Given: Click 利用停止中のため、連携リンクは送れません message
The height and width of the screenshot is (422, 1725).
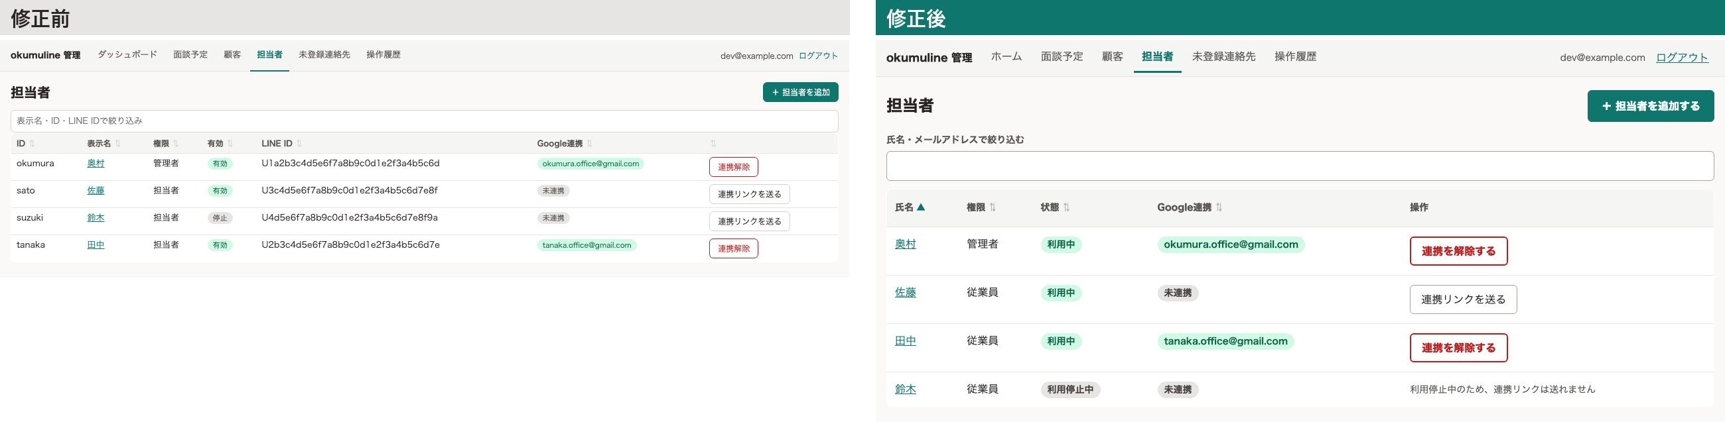Looking at the screenshot, I should click(1502, 390).
